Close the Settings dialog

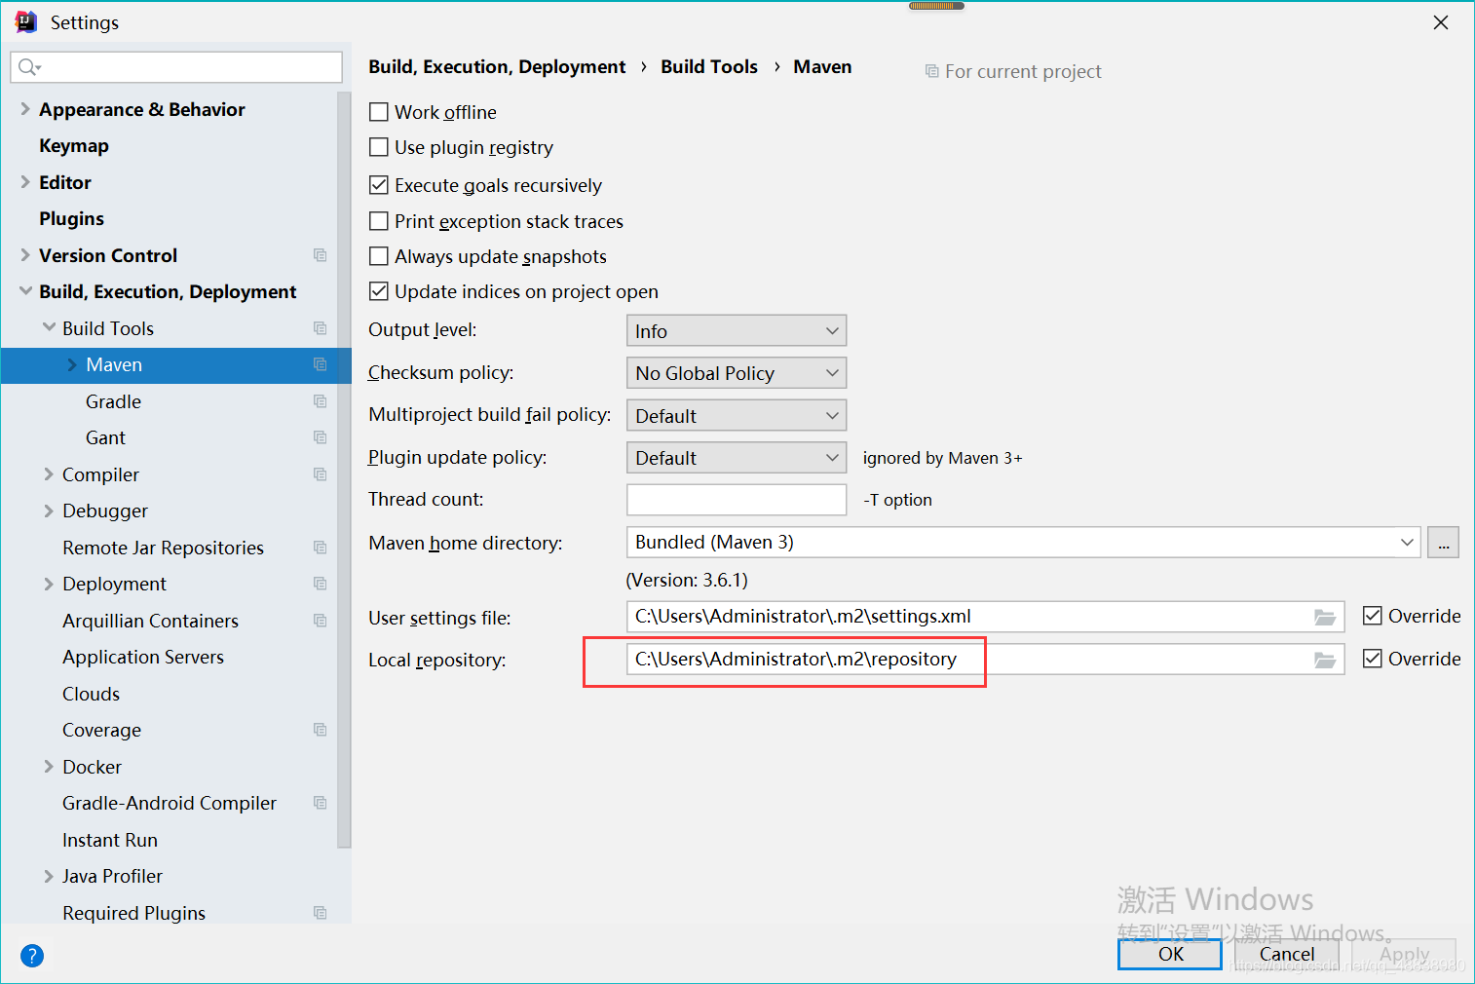point(1441,22)
